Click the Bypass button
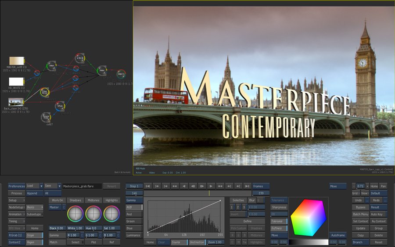The width and height of the screenshot is (395, 247). click(360, 207)
